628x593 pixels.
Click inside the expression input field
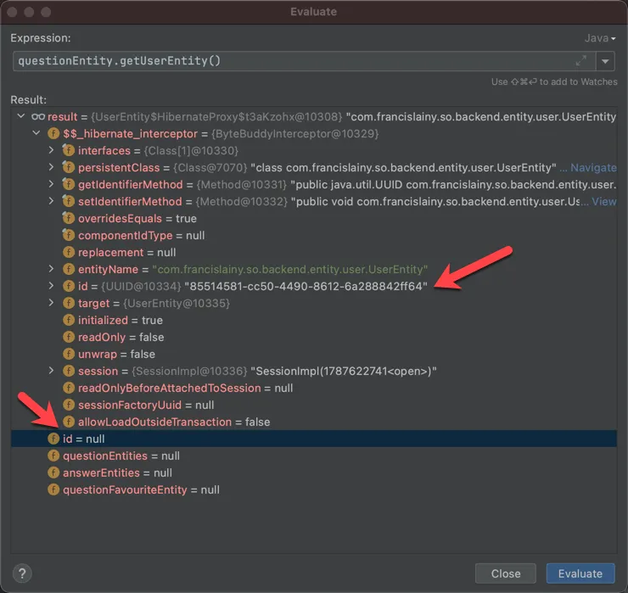coord(293,61)
